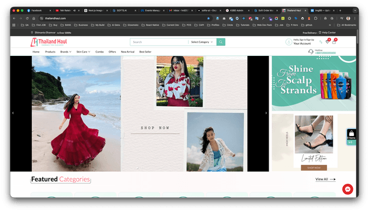Expand the Skin Care menu
Screen dimensions: 369x211
pos(83,52)
